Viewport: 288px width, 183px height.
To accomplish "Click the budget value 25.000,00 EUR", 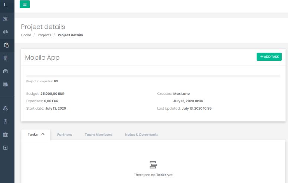I will coord(53,94).
